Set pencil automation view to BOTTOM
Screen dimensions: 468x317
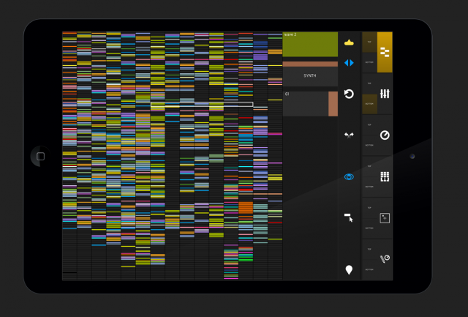369,269
